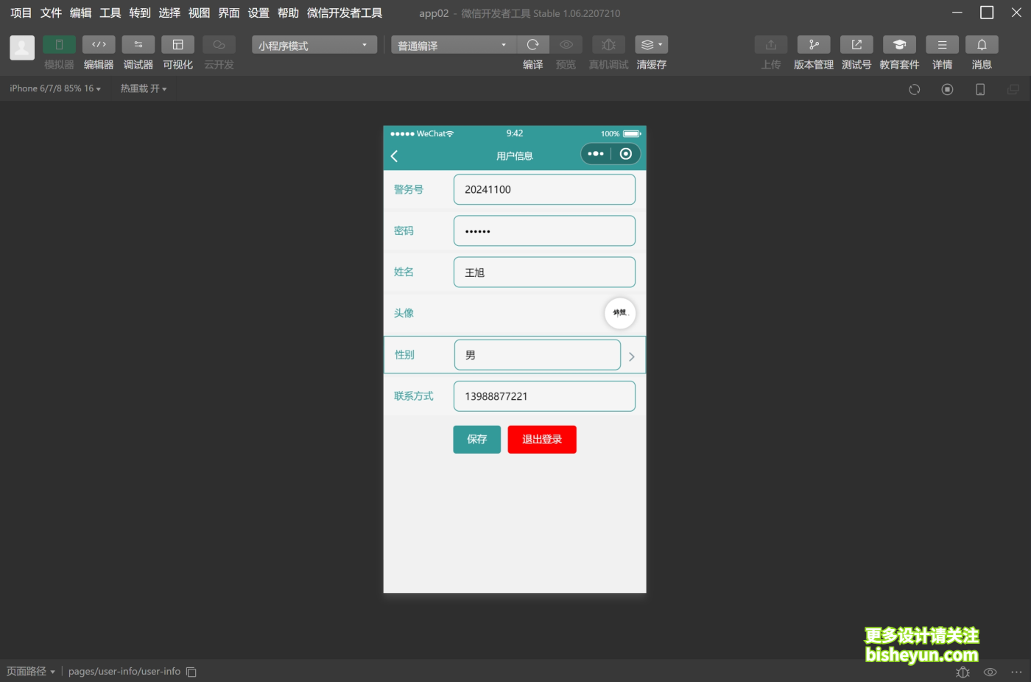Open the mini program mode dropdown
The width and height of the screenshot is (1031, 682).
(314, 45)
